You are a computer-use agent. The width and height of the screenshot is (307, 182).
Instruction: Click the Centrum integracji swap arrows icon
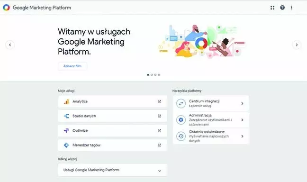pos(181,103)
